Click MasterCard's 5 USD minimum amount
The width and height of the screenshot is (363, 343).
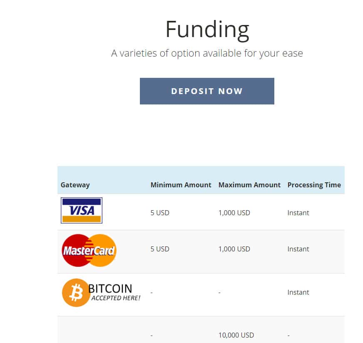tap(160, 249)
